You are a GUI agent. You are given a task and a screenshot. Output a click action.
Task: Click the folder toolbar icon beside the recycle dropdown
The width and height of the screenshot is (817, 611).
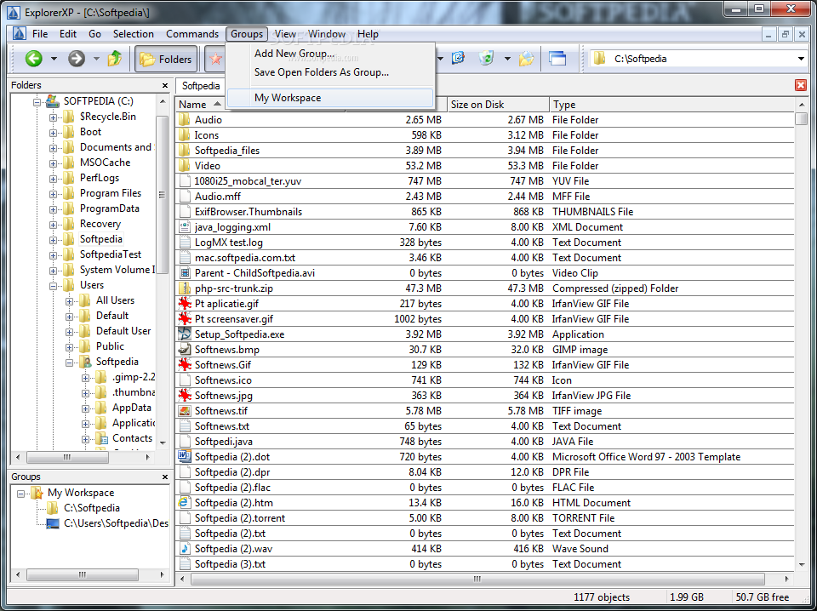[x=526, y=59]
